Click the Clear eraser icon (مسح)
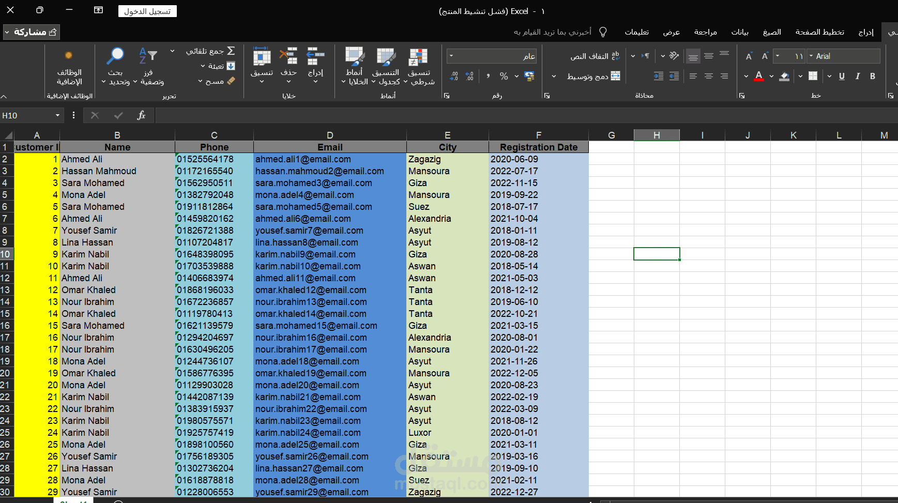This screenshot has width=898, height=503. click(231, 81)
